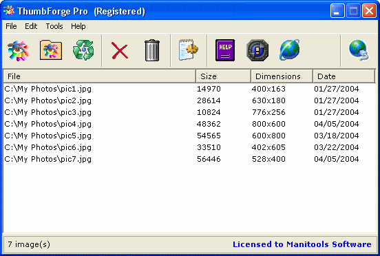Open the purple HELP book icon

(x=225, y=50)
